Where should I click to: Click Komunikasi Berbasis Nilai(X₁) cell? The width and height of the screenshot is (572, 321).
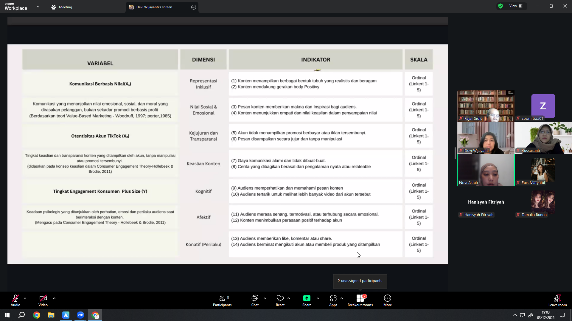100,84
